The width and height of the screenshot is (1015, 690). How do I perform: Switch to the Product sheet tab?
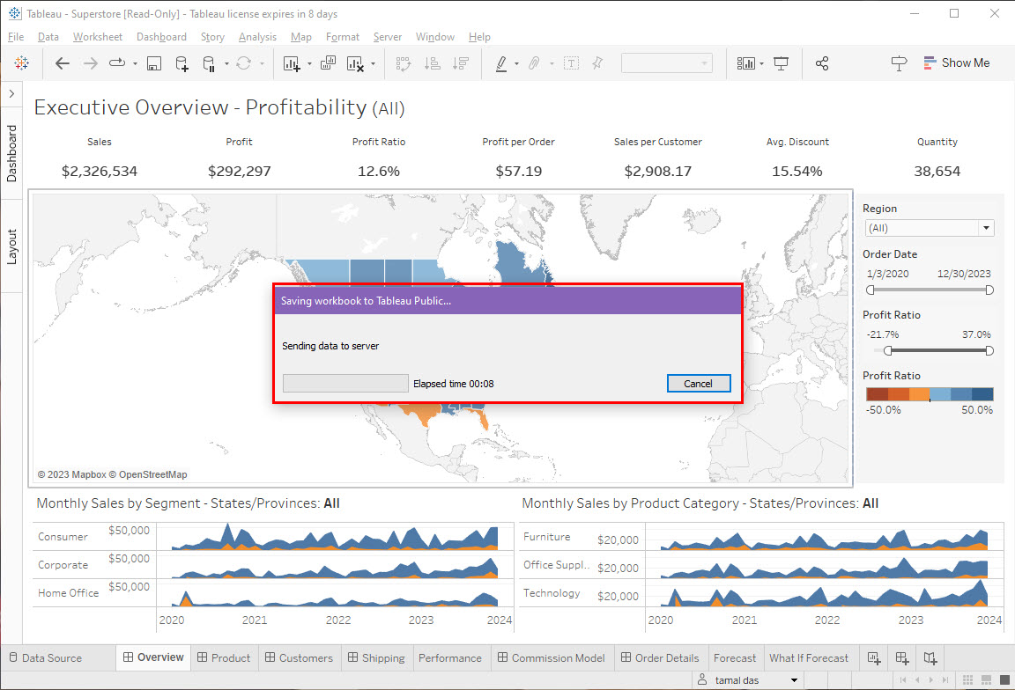[224, 657]
